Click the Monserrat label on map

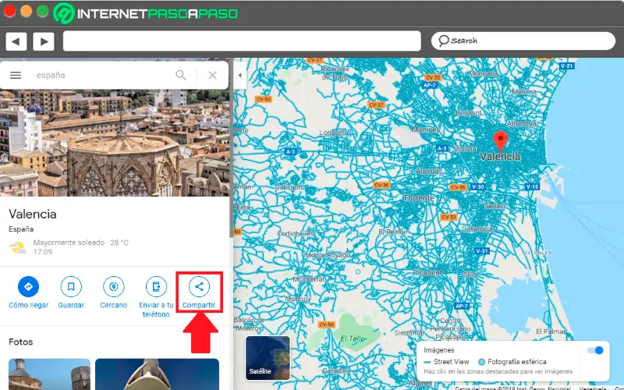tap(309, 279)
